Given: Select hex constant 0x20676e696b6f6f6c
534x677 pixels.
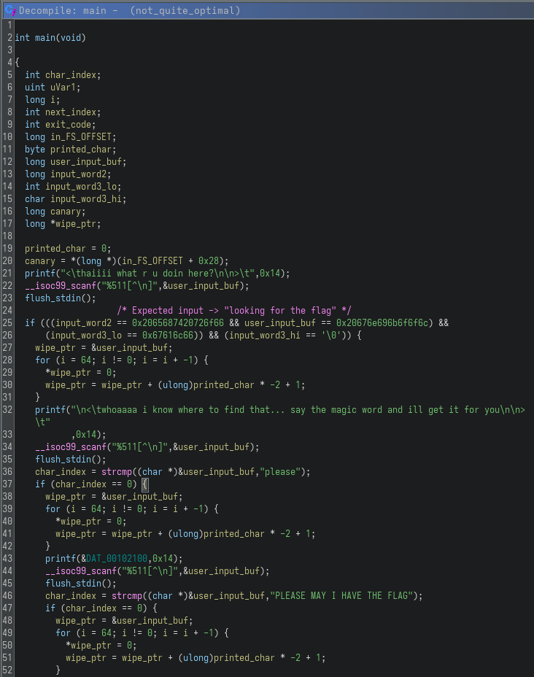Looking at the screenshot, I should [x=382, y=322].
